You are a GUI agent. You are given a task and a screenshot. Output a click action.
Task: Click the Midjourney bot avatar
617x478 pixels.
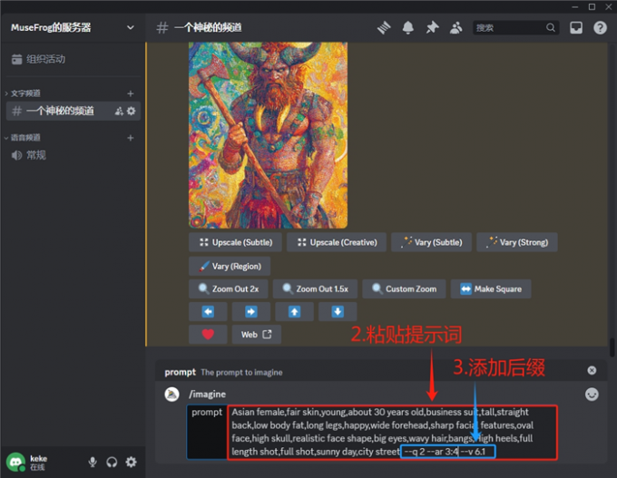coord(172,395)
